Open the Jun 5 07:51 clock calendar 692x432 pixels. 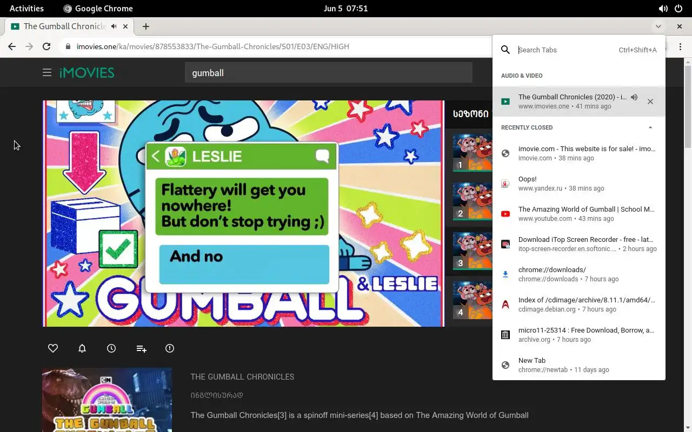(345, 8)
